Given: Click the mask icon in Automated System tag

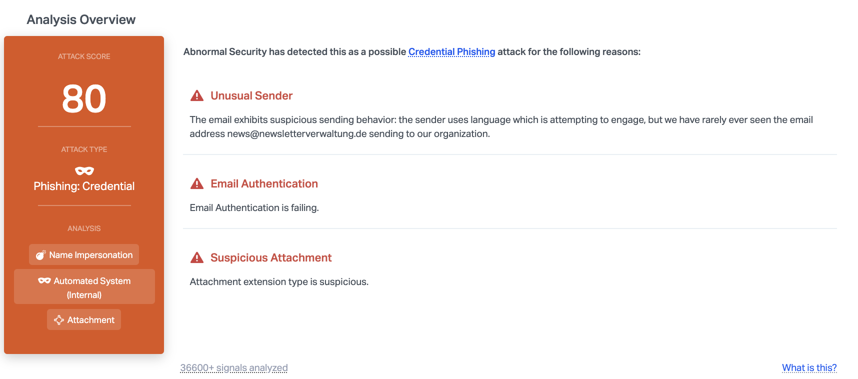Looking at the screenshot, I should (44, 281).
